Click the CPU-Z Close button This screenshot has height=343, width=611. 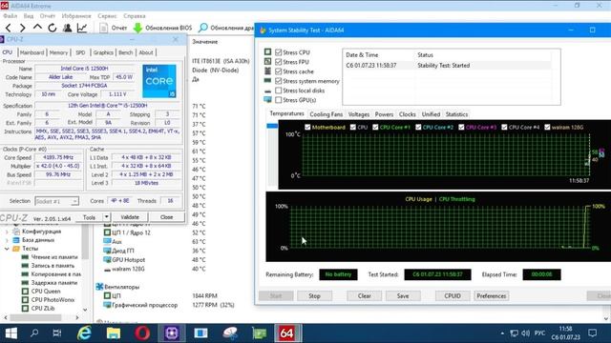click(x=166, y=217)
